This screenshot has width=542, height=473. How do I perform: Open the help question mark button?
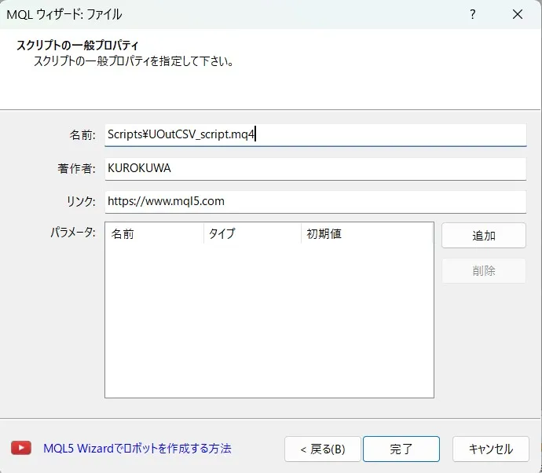tap(473, 14)
